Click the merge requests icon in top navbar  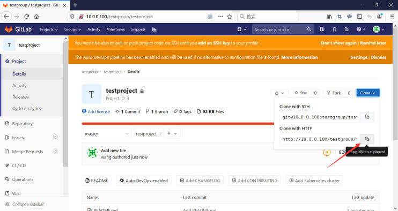pos(334,29)
